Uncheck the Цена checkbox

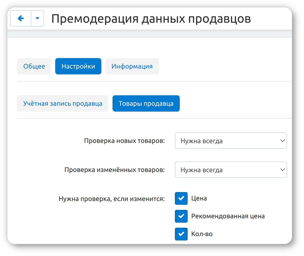point(181,198)
